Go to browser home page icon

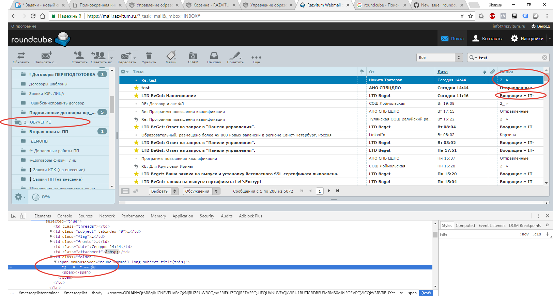pyautogui.click(x=43, y=16)
